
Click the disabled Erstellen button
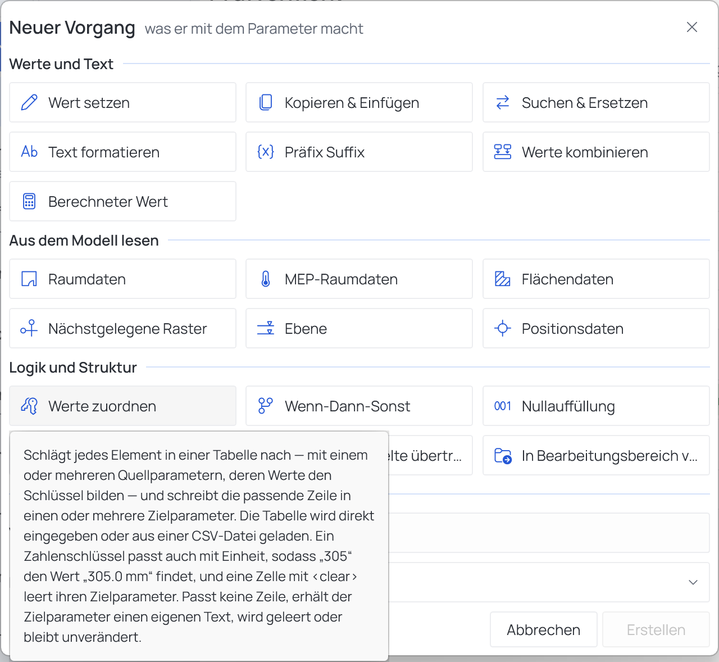[656, 629]
